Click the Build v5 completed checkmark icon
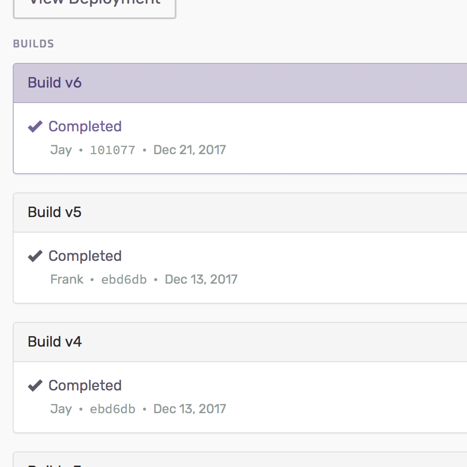 (35, 256)
